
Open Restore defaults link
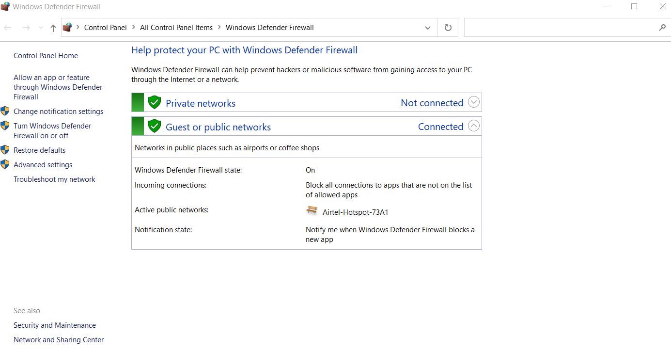[39, 150]
